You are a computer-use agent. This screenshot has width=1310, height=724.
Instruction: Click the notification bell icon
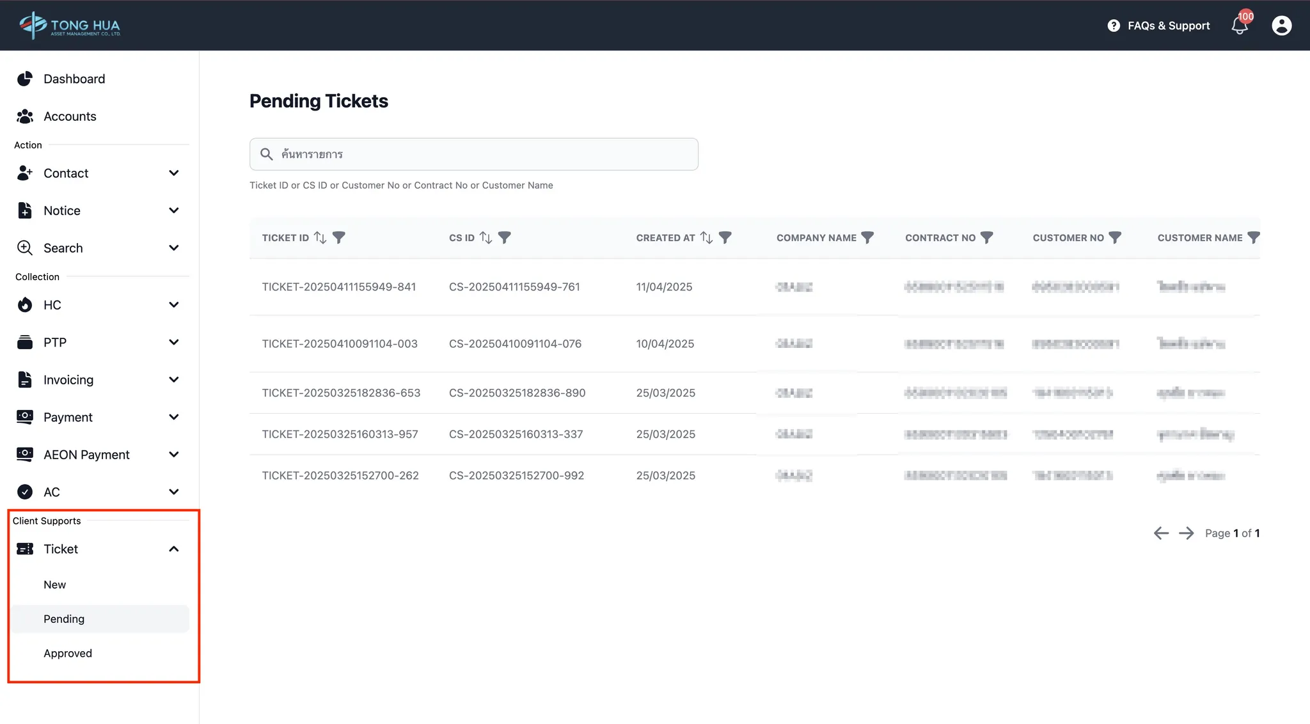(x=1239, y=26)
